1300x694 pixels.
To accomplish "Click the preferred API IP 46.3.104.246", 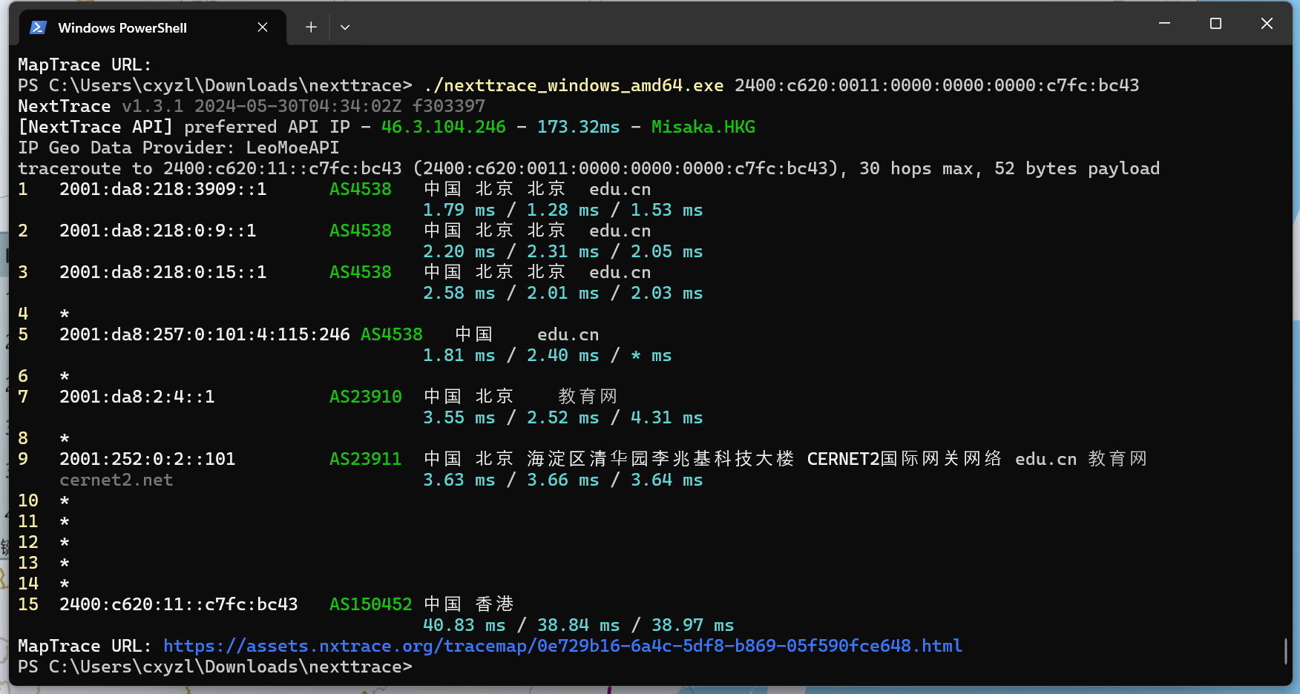I will pos(443,127).
